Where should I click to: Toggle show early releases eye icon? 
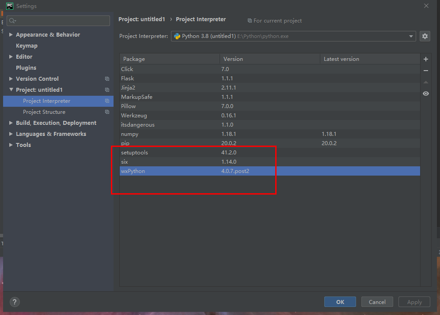pyautogui.click(x=425, y=94)
